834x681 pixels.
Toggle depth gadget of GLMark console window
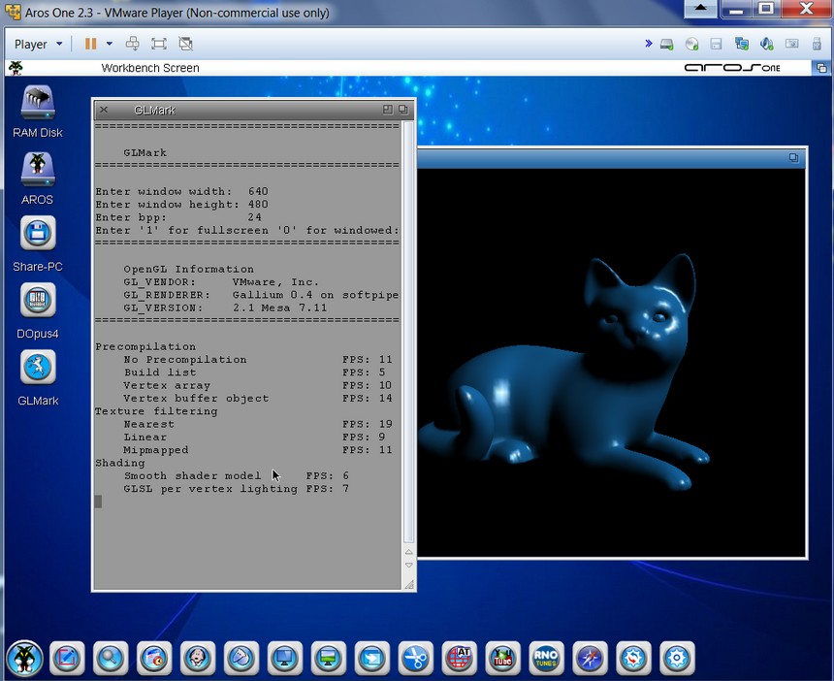tap(403, 110)
